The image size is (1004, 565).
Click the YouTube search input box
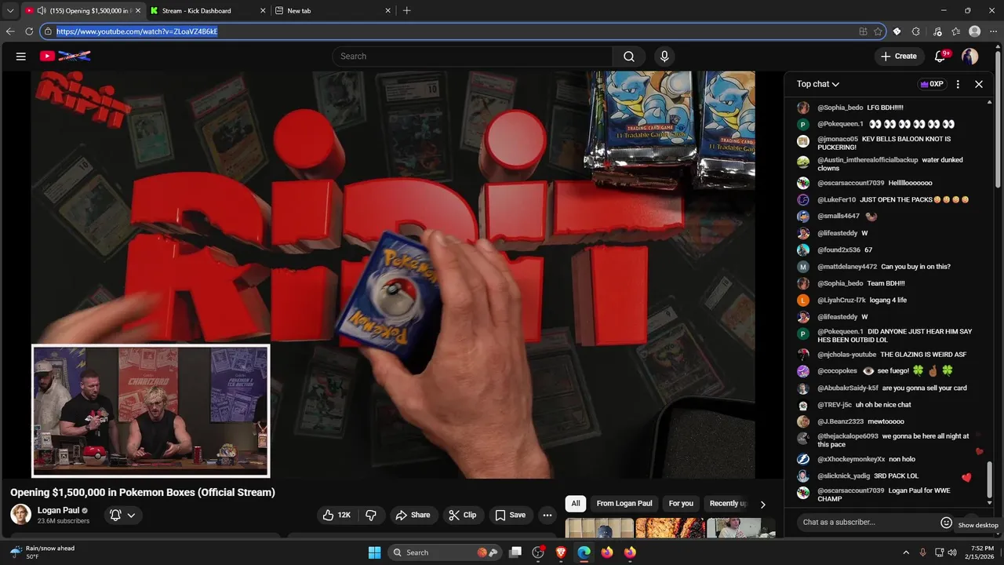click(472, 56)
